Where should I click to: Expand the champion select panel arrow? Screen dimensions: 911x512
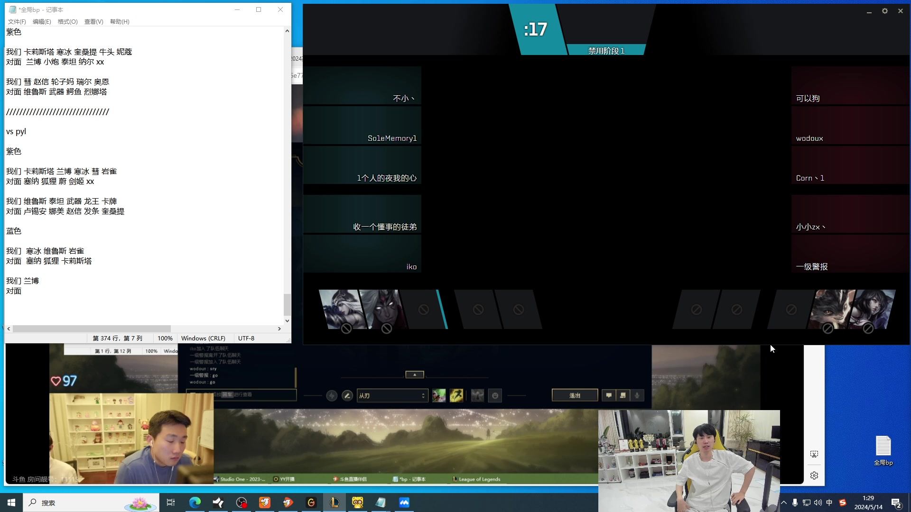click(x=415, y=375)
